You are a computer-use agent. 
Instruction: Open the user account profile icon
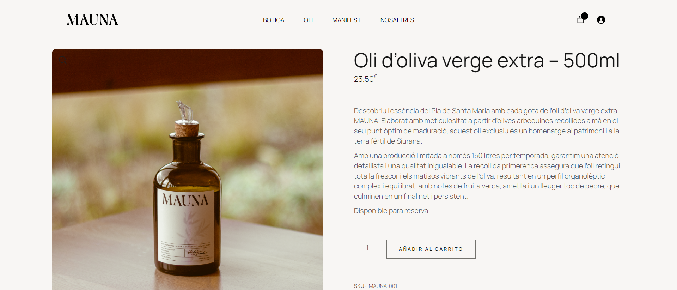pyautogui.click(x=601, y=20)
